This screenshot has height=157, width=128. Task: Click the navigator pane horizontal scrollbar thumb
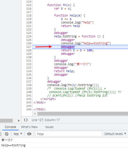pos(6,121)
